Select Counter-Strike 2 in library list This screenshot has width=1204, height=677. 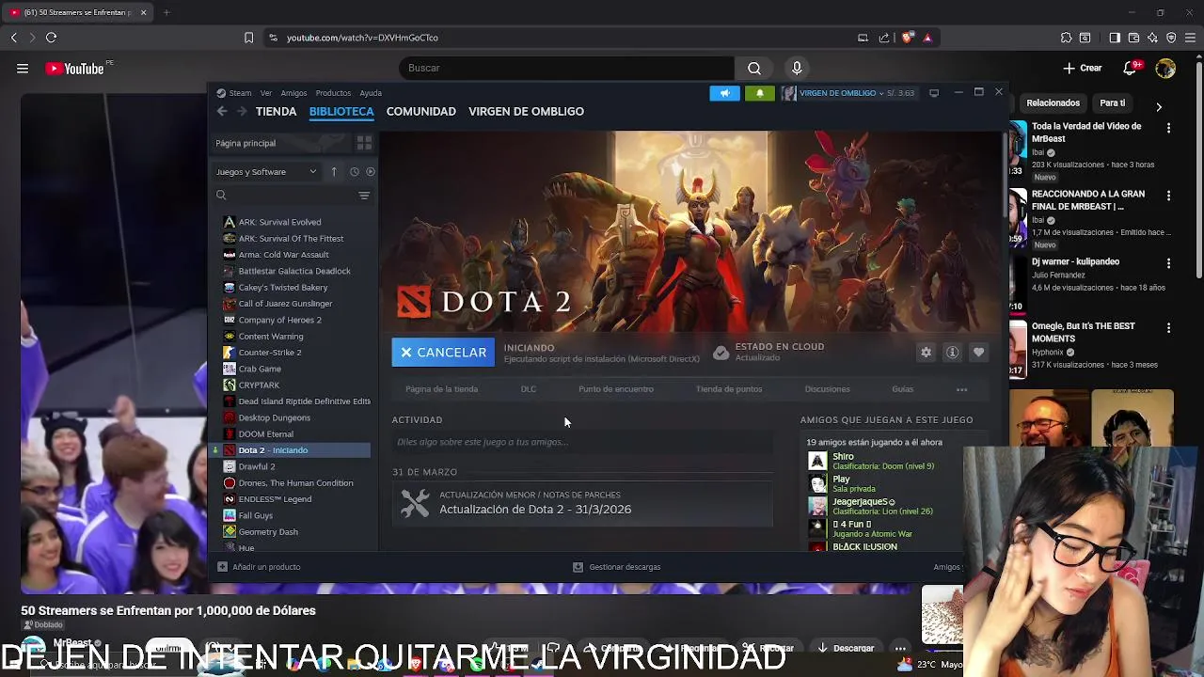coord(270,353)
